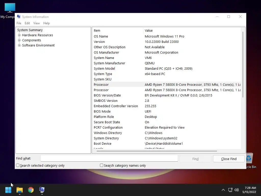The width and height of the screenshot is (261, 196).
Task: Click the 'Microsoft Corporation' value
Action: tap(161, 53)
